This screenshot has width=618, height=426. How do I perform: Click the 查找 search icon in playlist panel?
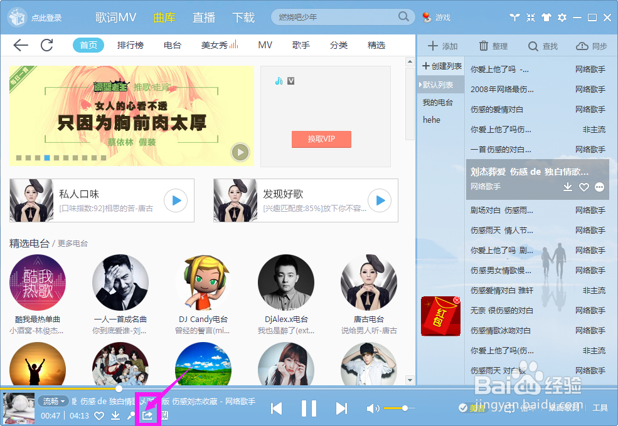point(533,46)
